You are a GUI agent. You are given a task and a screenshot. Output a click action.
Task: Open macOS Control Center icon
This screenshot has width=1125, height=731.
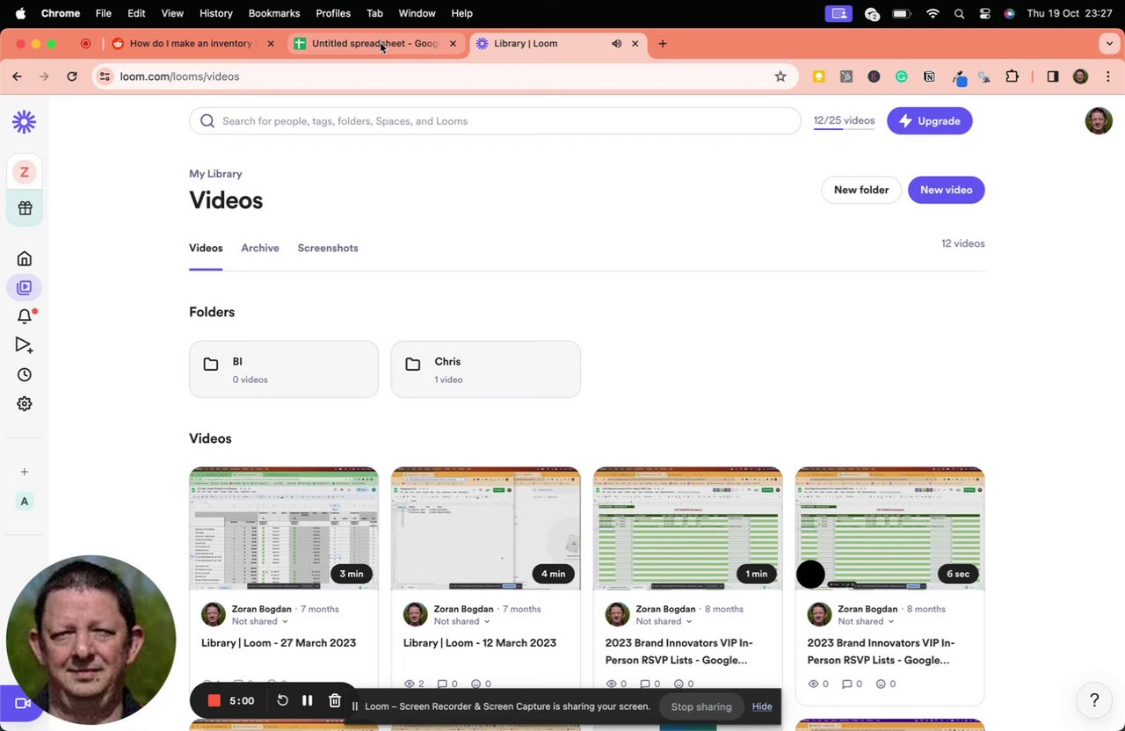(984, 13)
